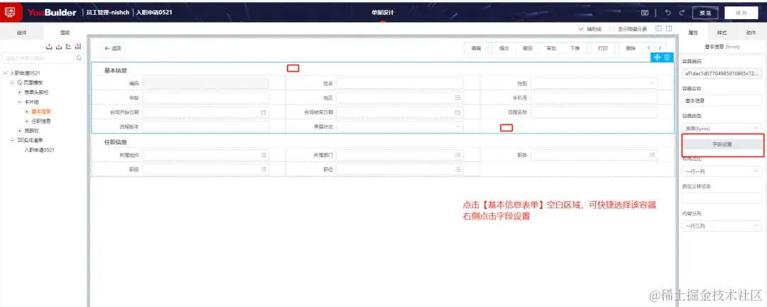Select 任职信息 in the layer tree
Image resolution: width=767 pixels, height=307 pixels.
pos(41,121)
